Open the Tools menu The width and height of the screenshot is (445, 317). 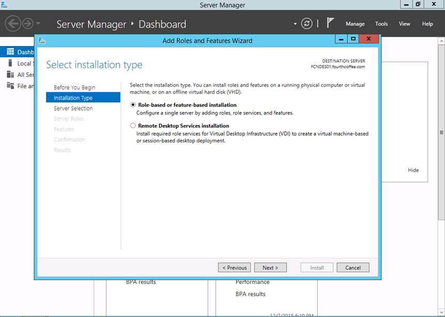point(382,24)
